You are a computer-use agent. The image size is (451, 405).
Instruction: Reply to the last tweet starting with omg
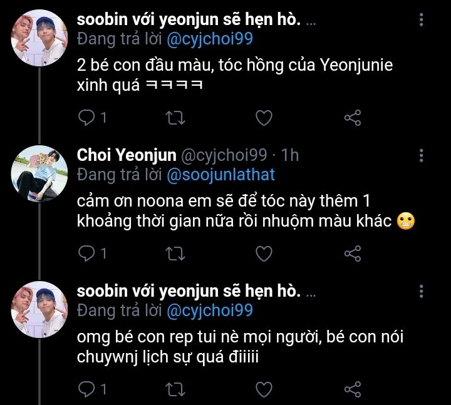(85, 389)
